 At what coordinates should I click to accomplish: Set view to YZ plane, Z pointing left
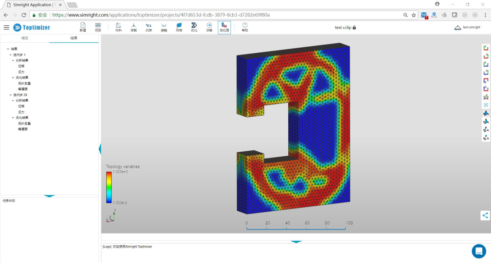pyautogui.click(x=486, y=72)
